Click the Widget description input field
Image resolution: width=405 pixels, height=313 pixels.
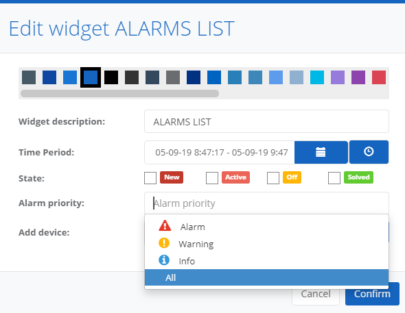pos(266,121)
